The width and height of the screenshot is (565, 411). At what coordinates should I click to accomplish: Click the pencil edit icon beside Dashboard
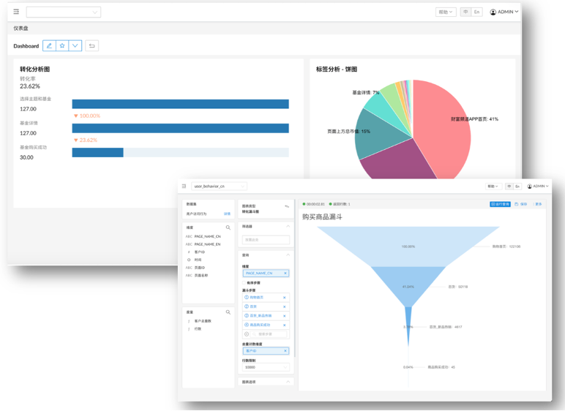[x=49, y=46]
